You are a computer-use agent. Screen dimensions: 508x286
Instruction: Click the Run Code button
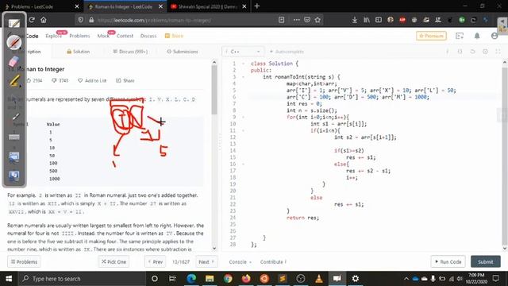click(448, 261)
